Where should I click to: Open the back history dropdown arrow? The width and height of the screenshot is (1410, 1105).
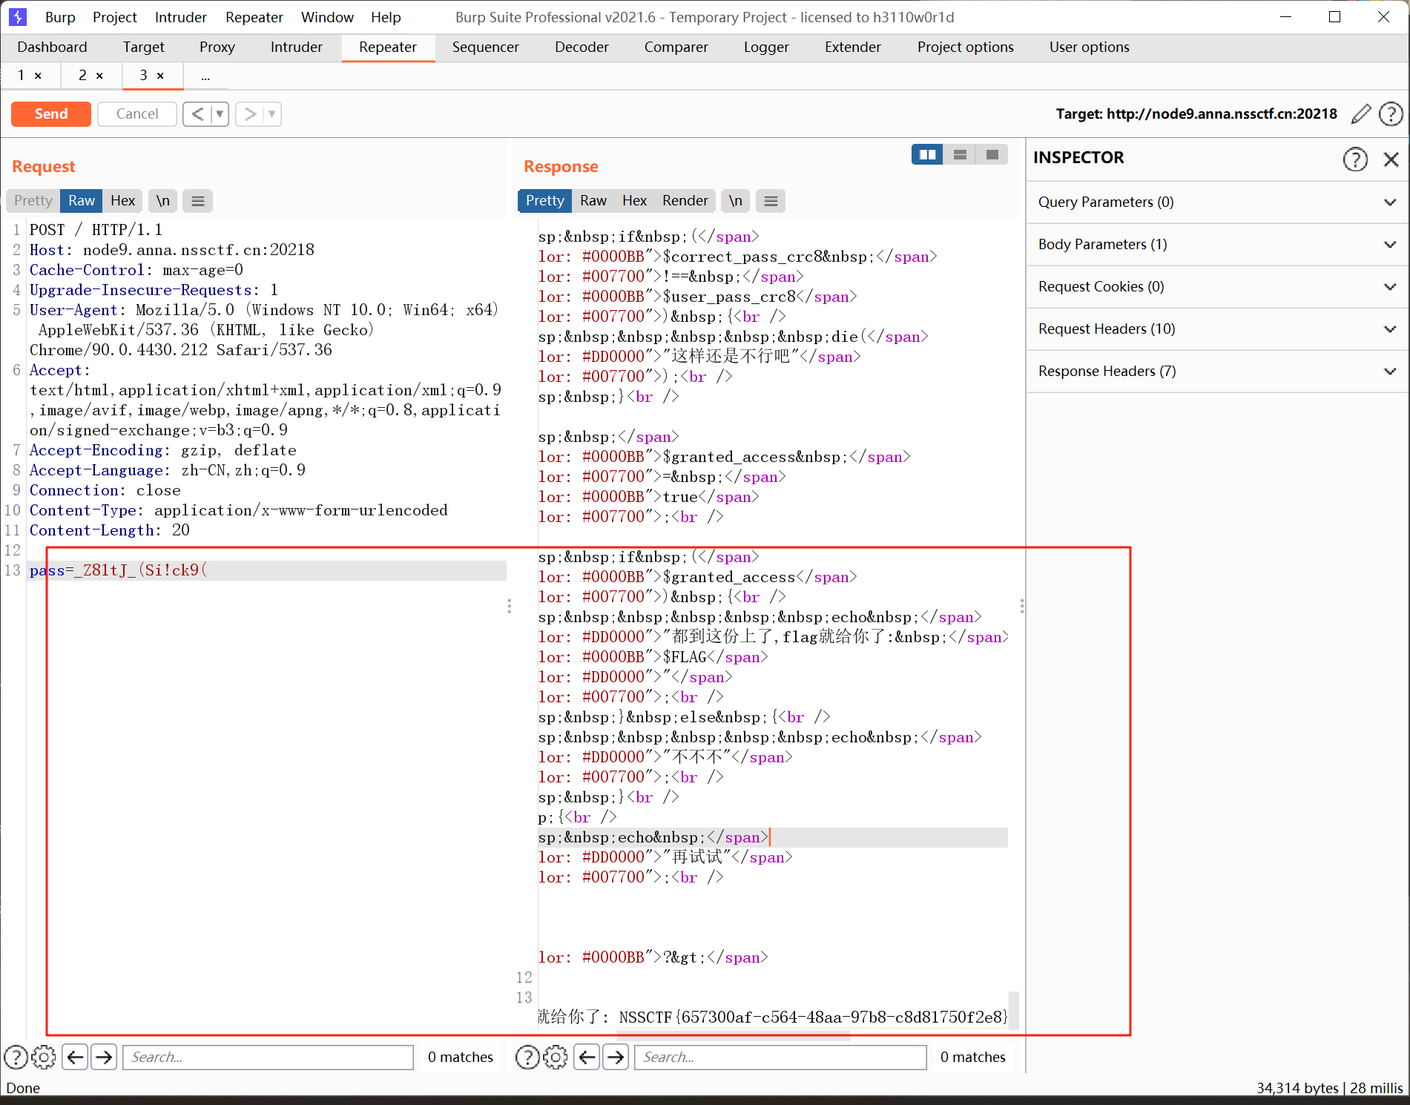(x=220, y=114)
